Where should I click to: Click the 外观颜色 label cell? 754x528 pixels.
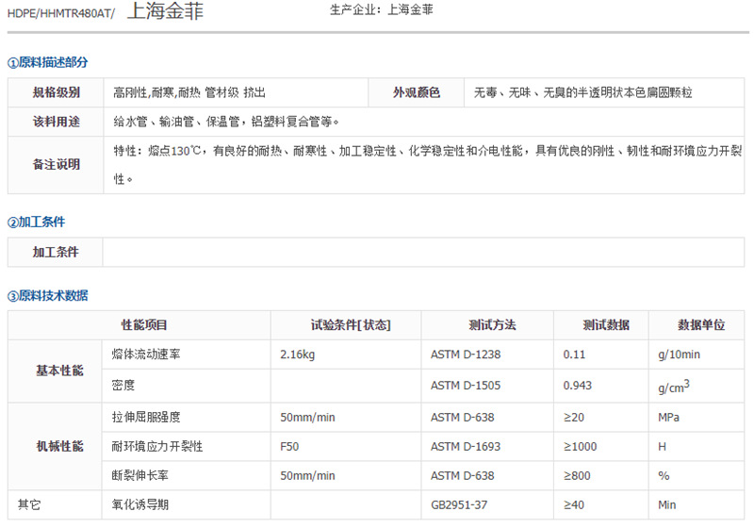[x=416, y=92]
